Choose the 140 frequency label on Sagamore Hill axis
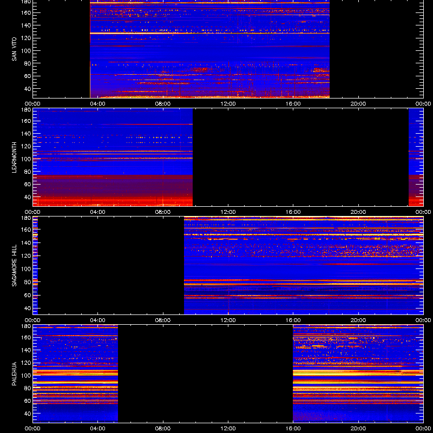 (27, 242)
